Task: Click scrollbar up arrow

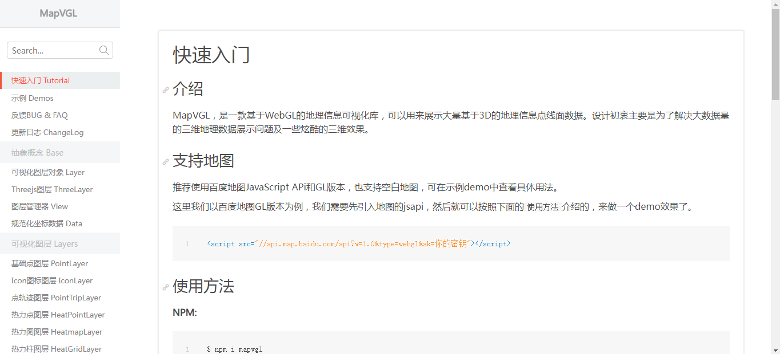Action: coord(775,4)
